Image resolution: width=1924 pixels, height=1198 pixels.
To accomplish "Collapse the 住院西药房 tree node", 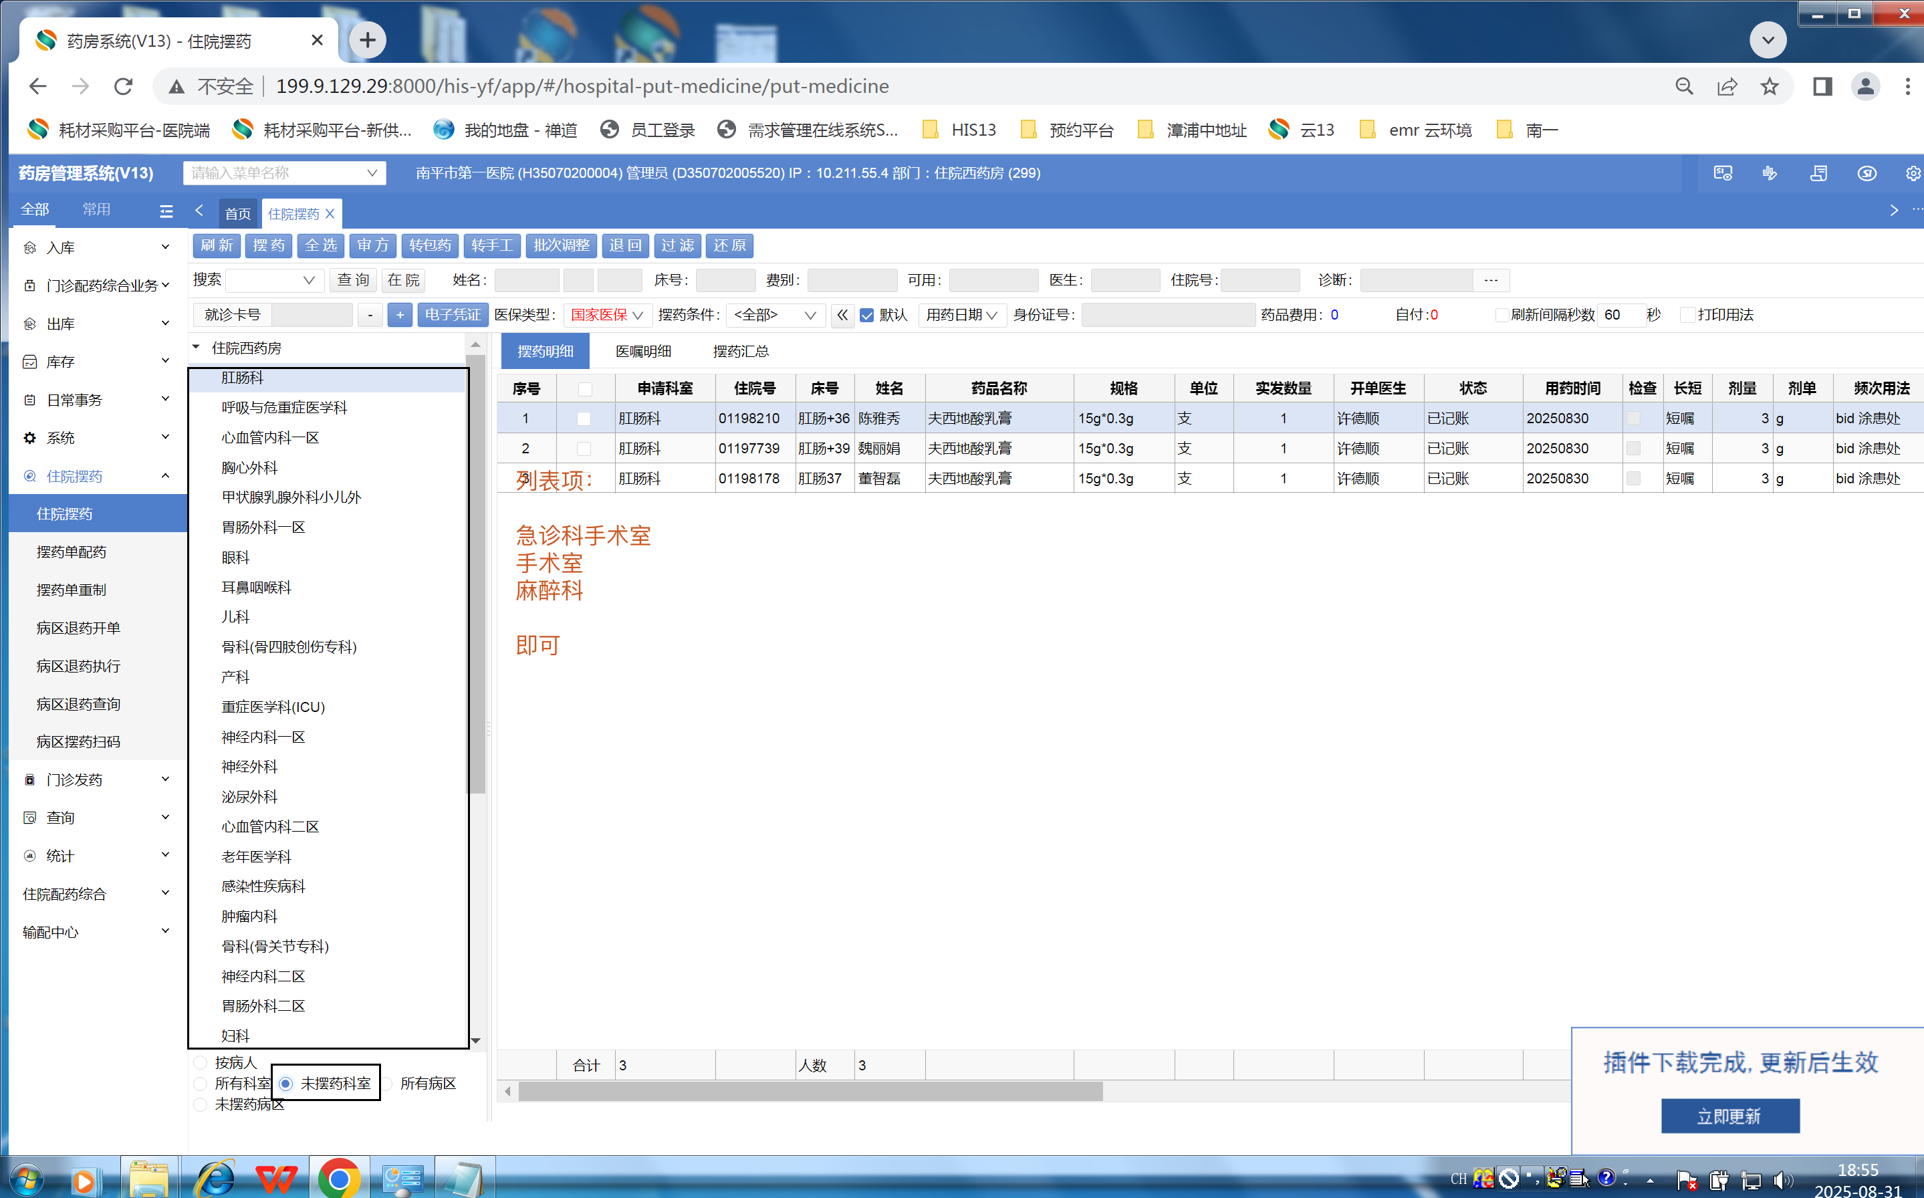I will coord(197,348).
